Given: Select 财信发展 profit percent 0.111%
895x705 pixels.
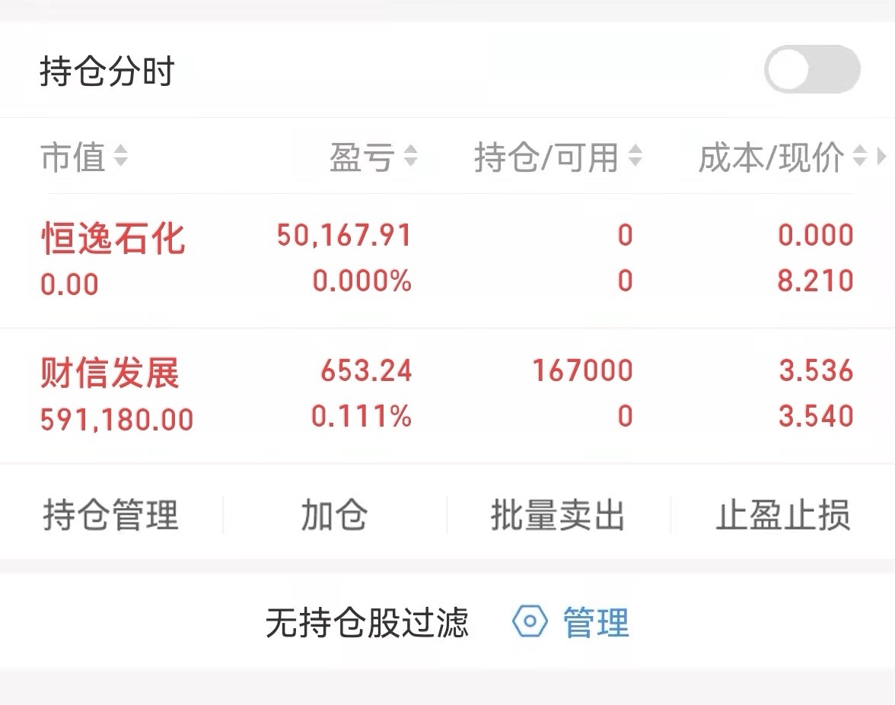Looking at the screenshot, I should (x=362, y=416).
